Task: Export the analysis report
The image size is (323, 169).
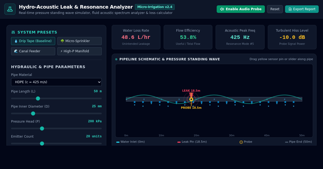Action: (302, 9)
